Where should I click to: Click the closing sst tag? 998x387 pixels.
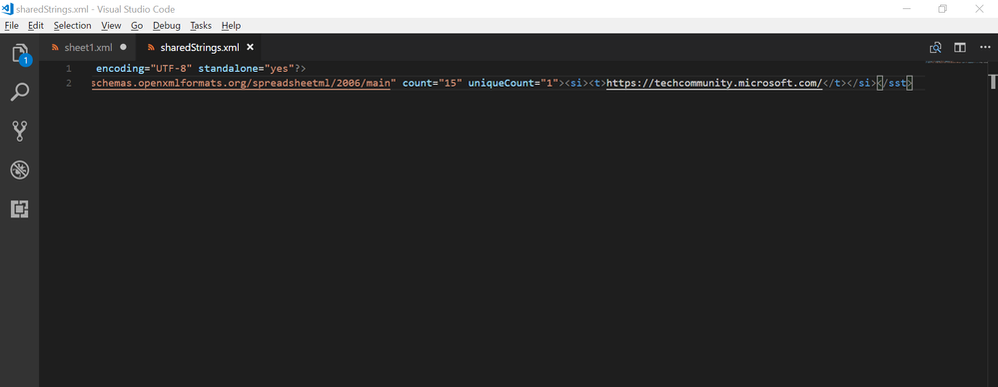click(895, 83)
